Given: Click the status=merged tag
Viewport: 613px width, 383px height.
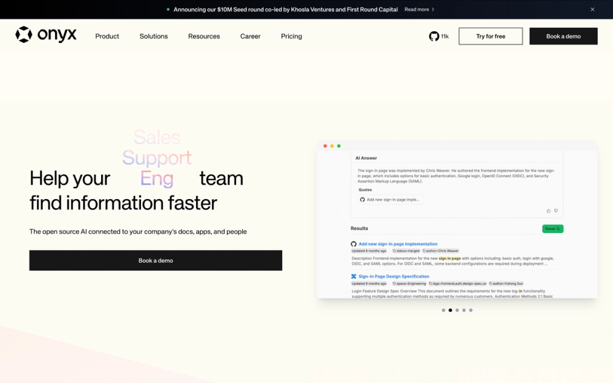Looking at the screenshot, I should coord(406,251).
